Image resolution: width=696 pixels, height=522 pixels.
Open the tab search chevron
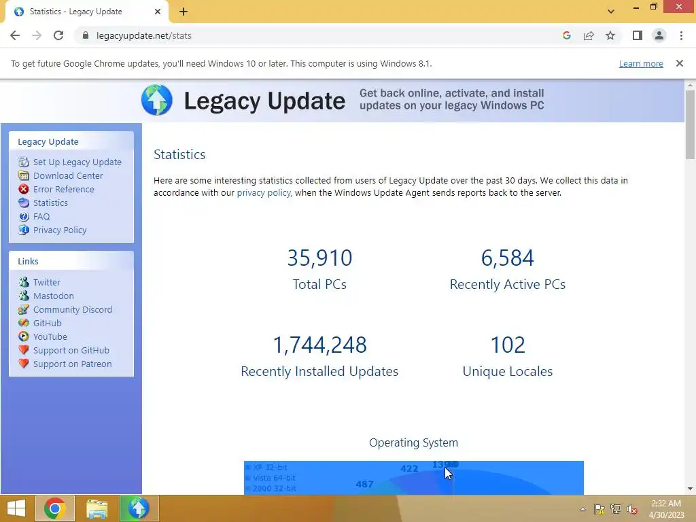pyautogui.click(x=611, y=12)
